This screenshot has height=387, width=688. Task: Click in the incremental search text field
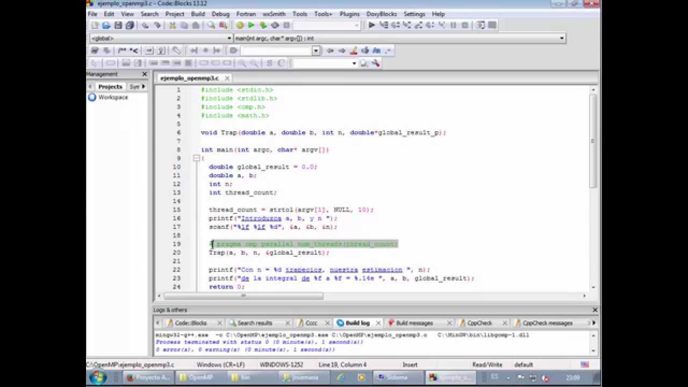(277, 51)
